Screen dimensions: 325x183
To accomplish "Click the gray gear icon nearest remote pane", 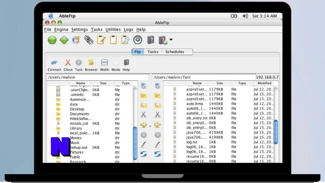I will [x=157, y=135].
